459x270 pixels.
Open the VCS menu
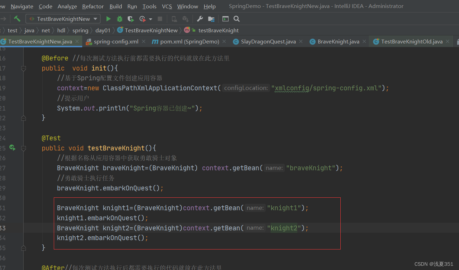pyautogui.click(x=167, y=6)
